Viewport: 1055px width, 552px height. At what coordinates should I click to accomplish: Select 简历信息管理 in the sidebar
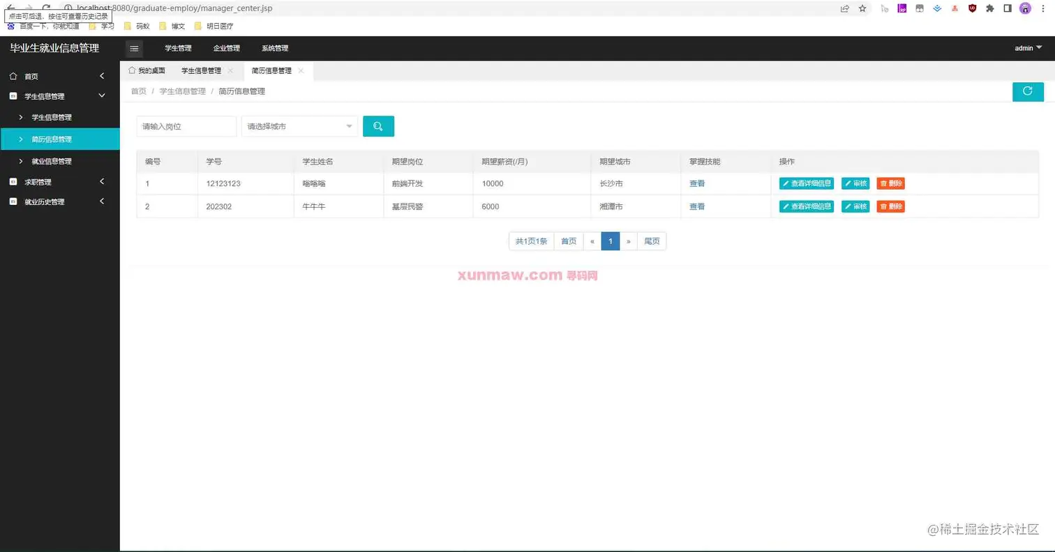point(60,139)
